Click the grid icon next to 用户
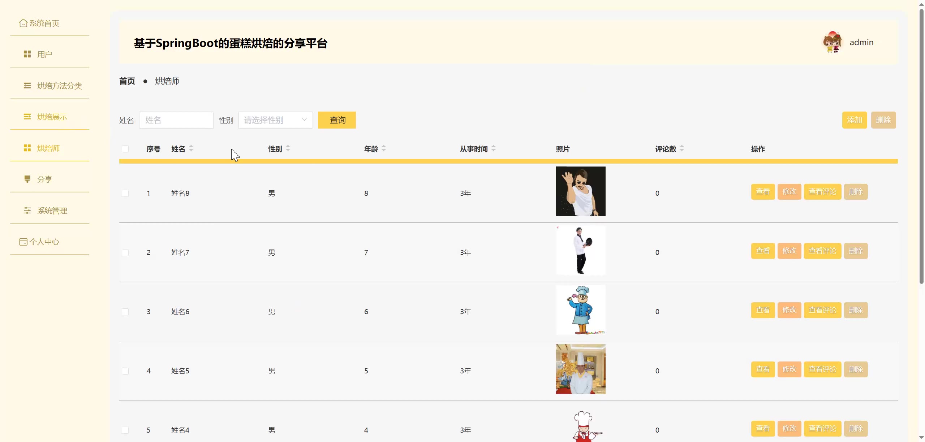The height and width of the screenshot is (442, 925). (x=27, y=54)
